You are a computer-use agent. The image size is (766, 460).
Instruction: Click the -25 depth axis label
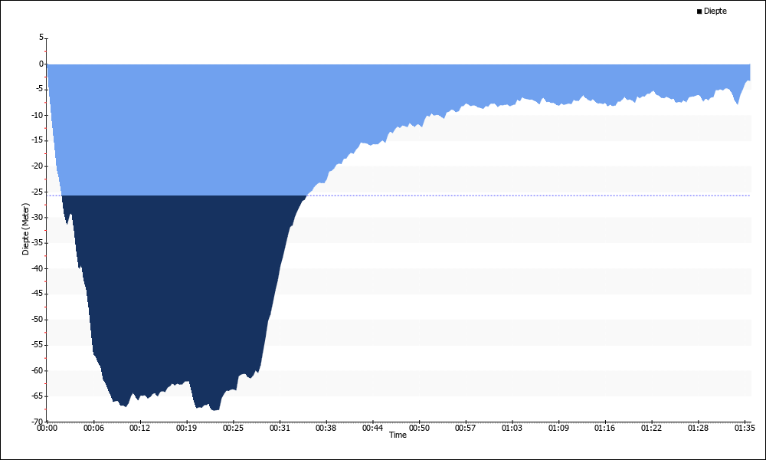pyautogui.click(x=38, y=192)
